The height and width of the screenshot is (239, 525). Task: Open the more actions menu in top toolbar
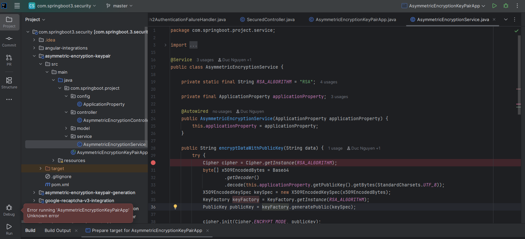click(x=517, y=6)
